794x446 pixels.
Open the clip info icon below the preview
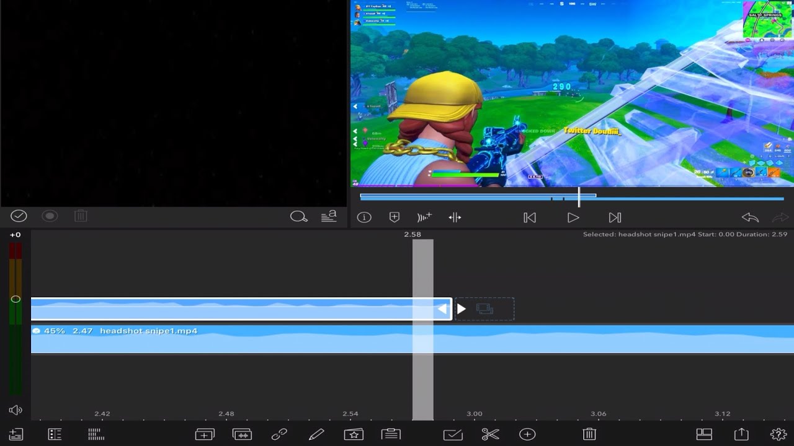(364, 217)
